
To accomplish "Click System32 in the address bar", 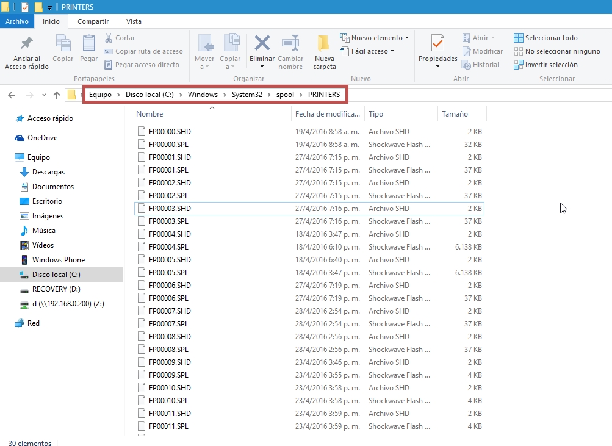I will 247,95.
